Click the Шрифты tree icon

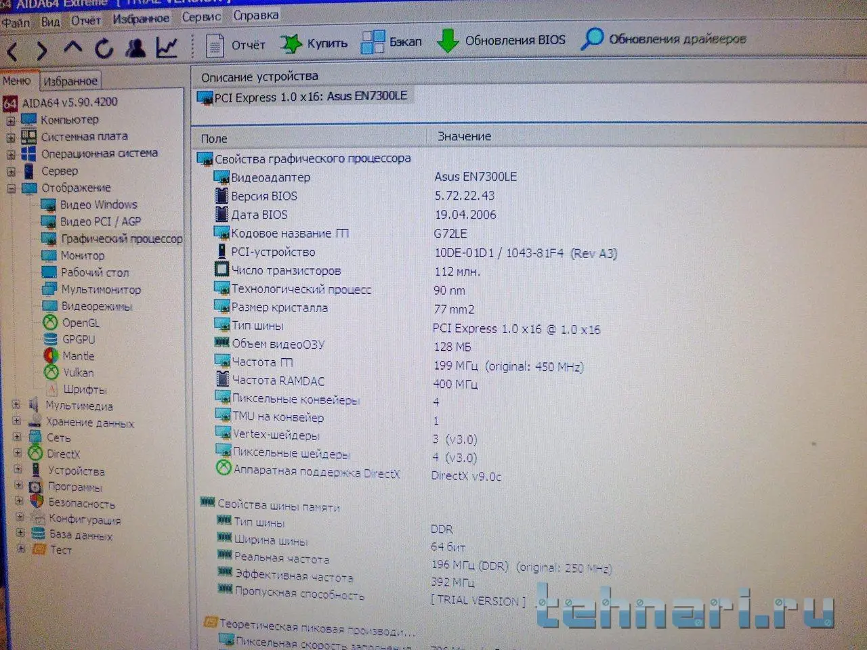pos(52,389)
